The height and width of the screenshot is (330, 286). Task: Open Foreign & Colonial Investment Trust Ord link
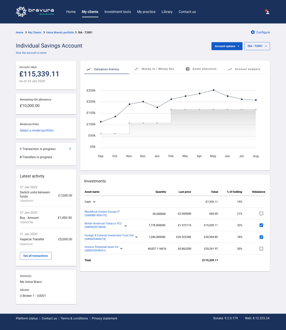coord(109,237)
